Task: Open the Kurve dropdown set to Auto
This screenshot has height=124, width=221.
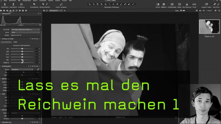Action: 25,32
